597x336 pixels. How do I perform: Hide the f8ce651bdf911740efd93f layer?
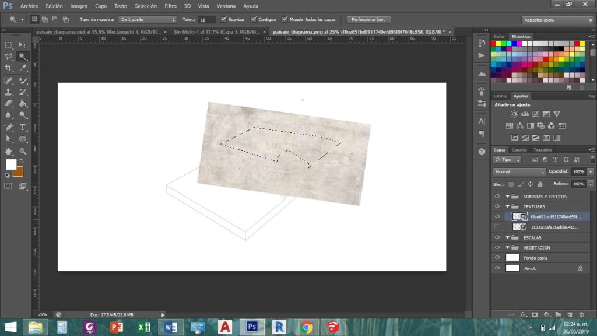click(497, 216)
